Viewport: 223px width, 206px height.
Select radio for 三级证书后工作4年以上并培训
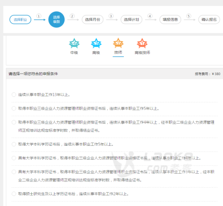click(14, 122)
